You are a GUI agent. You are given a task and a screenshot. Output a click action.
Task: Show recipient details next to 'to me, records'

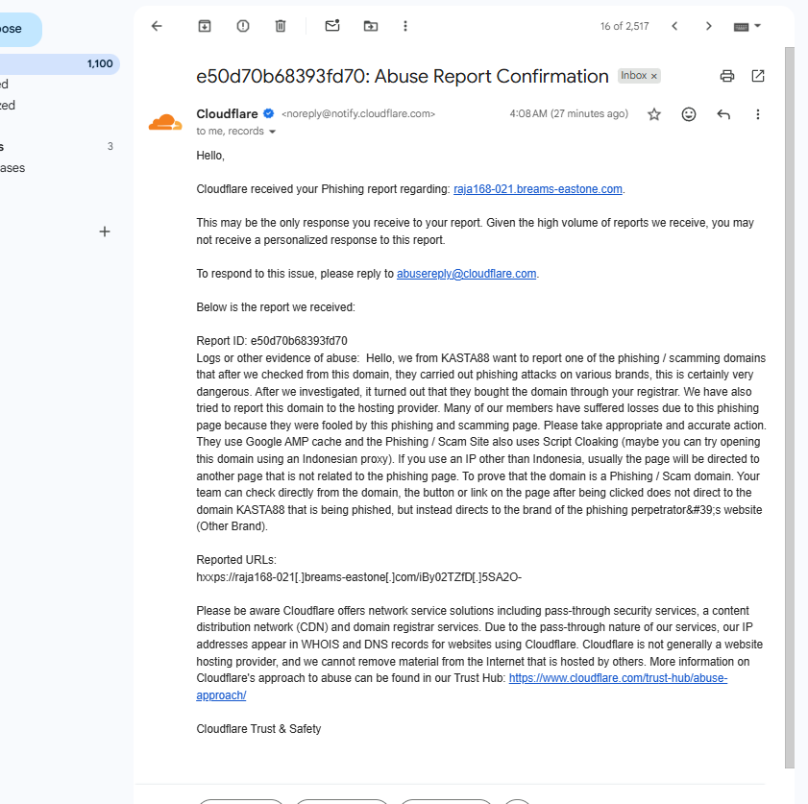coord(272,132)
